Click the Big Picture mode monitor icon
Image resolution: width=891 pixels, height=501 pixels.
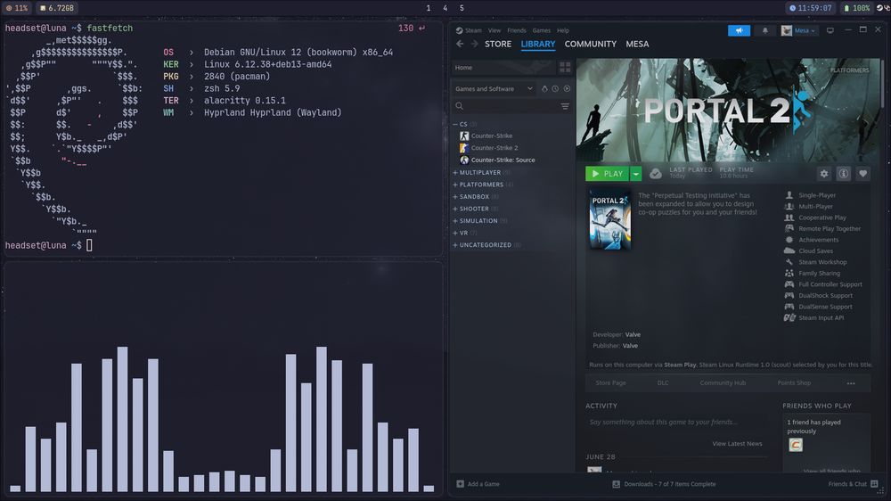pos(830,30)
